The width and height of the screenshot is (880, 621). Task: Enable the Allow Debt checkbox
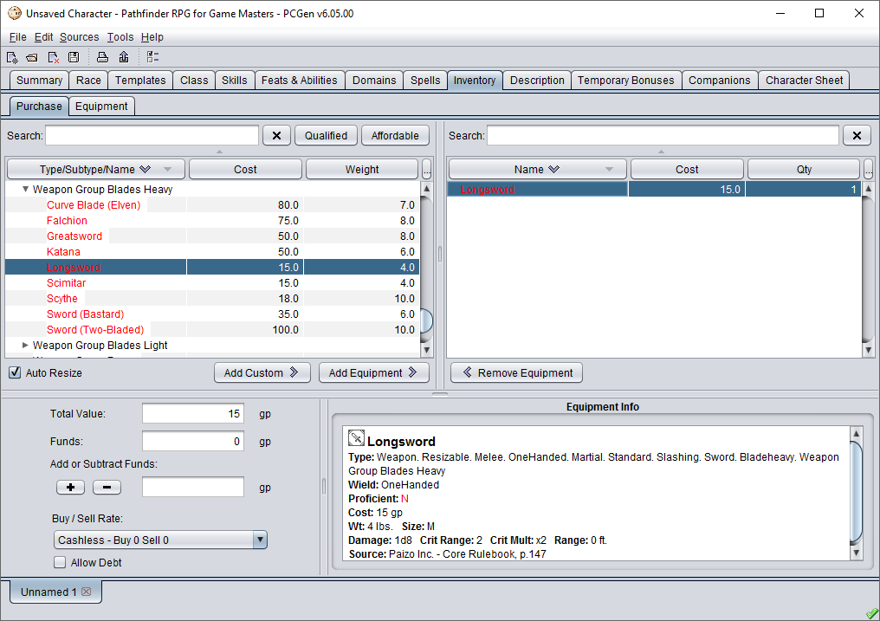[x=60, y=562]
